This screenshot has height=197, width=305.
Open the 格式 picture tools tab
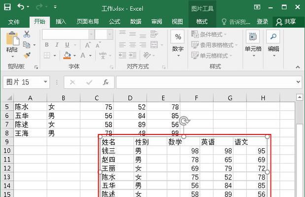202,22
